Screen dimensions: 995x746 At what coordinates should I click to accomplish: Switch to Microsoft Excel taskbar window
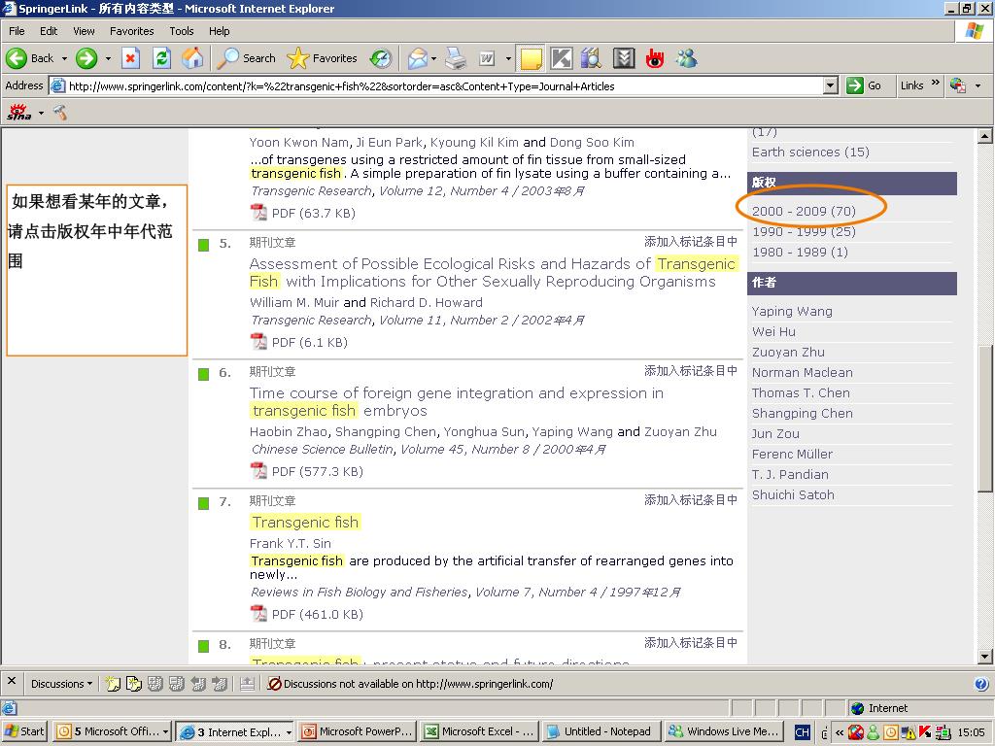[480, 731]
